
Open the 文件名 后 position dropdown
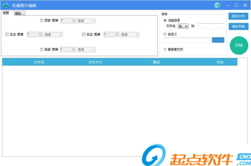coord(183,26)
